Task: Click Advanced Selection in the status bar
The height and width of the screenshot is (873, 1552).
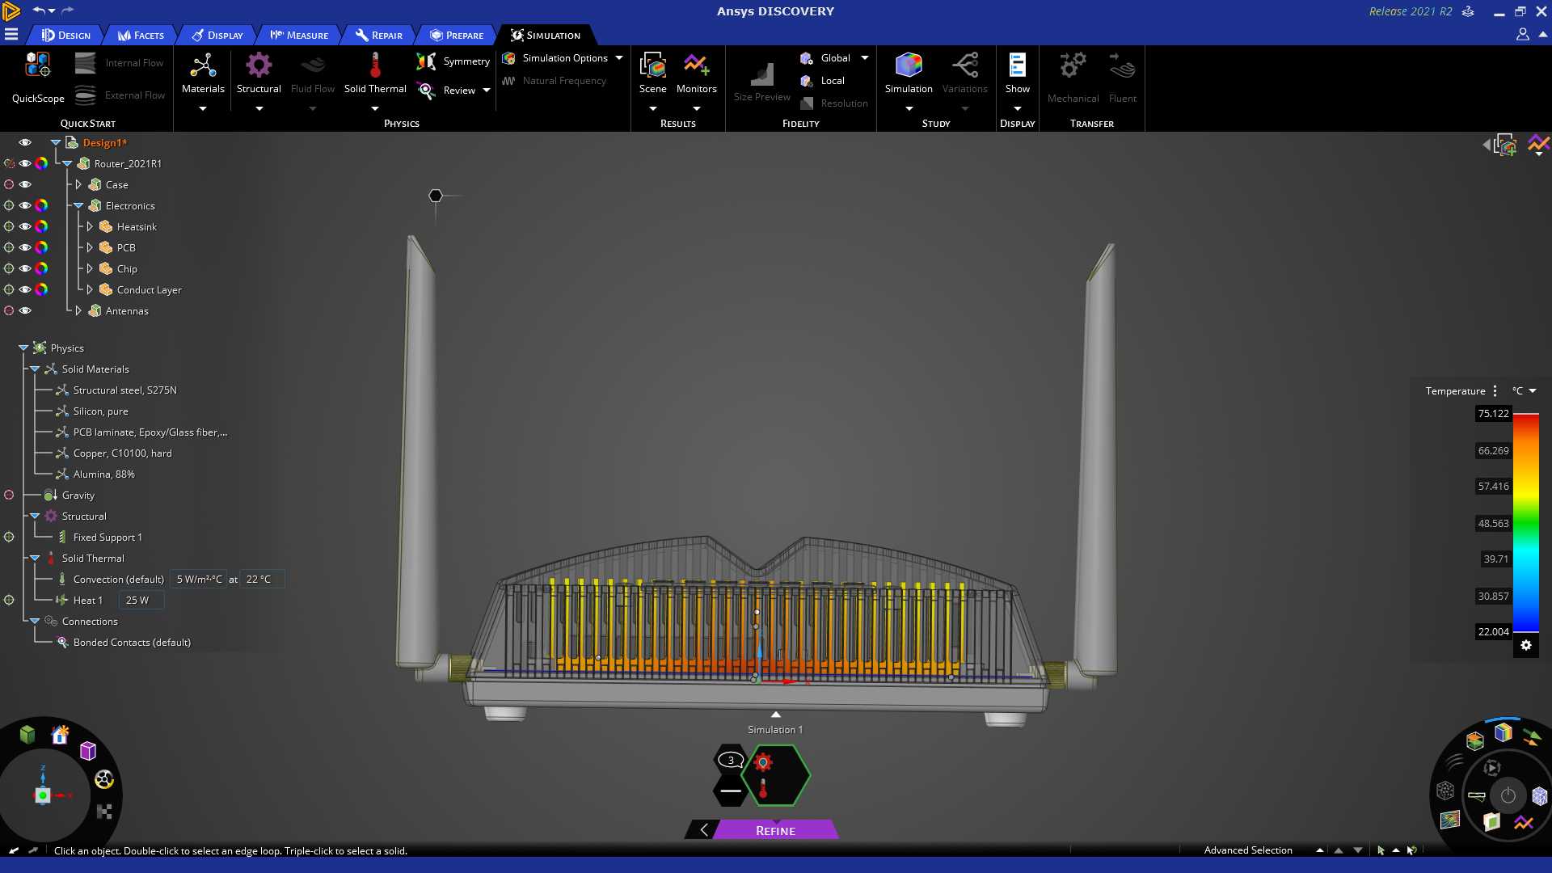Action: point(1248,850)
